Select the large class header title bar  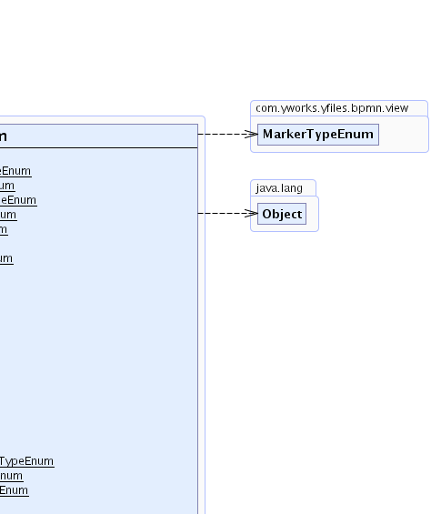click(x=98, y=136)
